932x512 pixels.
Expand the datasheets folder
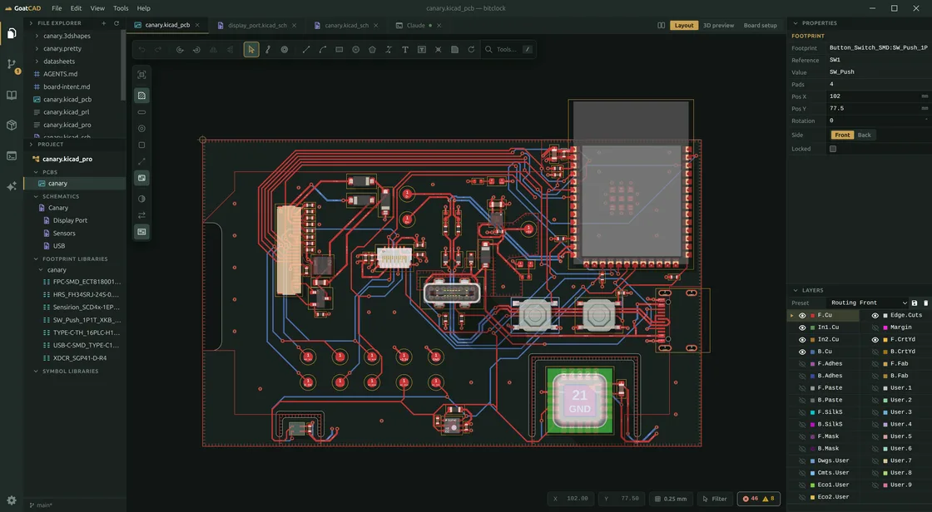click(x=37, y=62)
